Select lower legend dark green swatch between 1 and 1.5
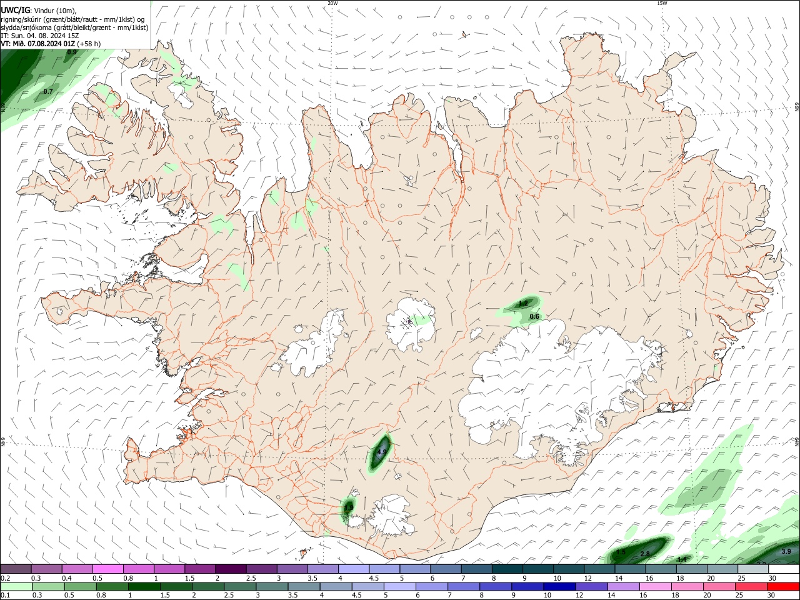 coord(144,586)
